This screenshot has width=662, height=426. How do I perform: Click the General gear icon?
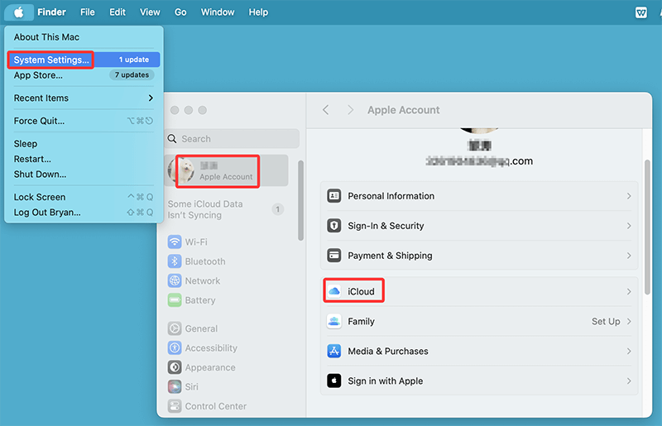click(x=175, y=328)
